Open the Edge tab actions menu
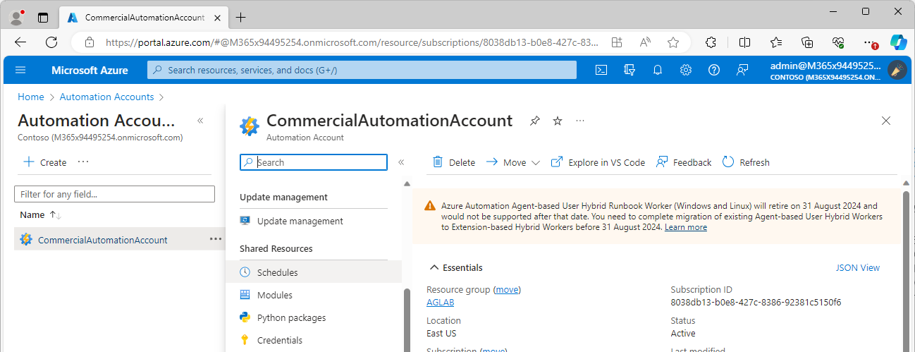This screenshot has width=915, height=352. [43, 18]
